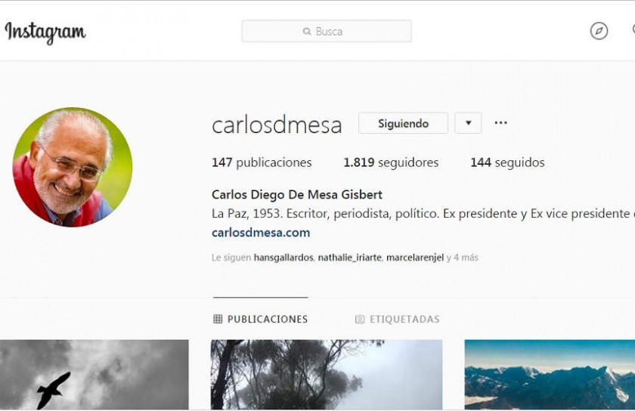Open follower nathalie_iriarte profile
The height and width of the screenshot is (411, 635).
pos(349,258)
